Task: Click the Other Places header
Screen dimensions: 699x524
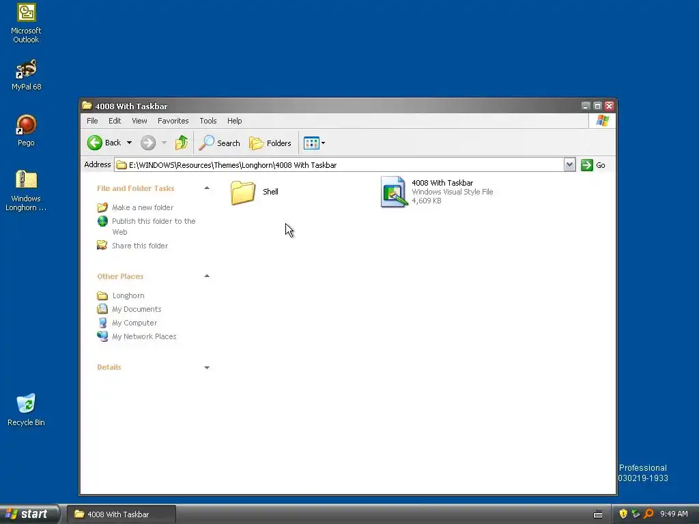Action: click(x=120, y=276)
